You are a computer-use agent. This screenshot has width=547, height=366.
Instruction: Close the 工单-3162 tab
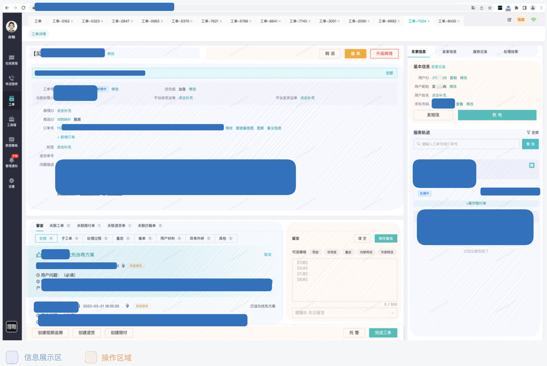tap(72, 21)
